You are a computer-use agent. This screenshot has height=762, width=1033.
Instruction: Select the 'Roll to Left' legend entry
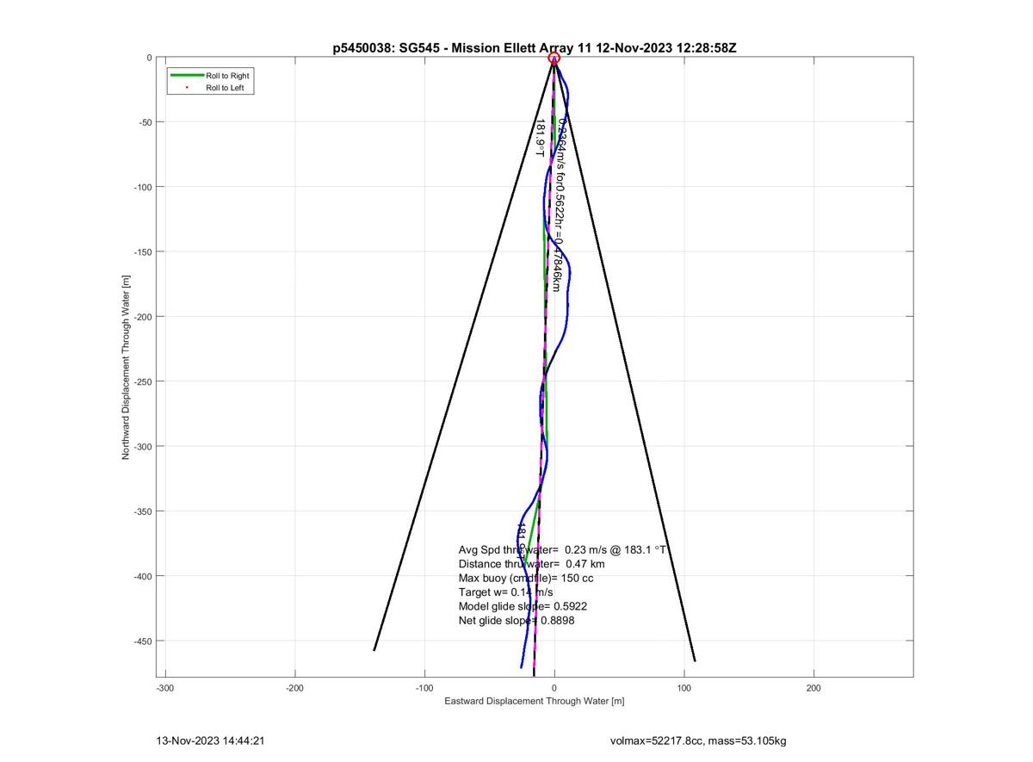tap(225, 88)
